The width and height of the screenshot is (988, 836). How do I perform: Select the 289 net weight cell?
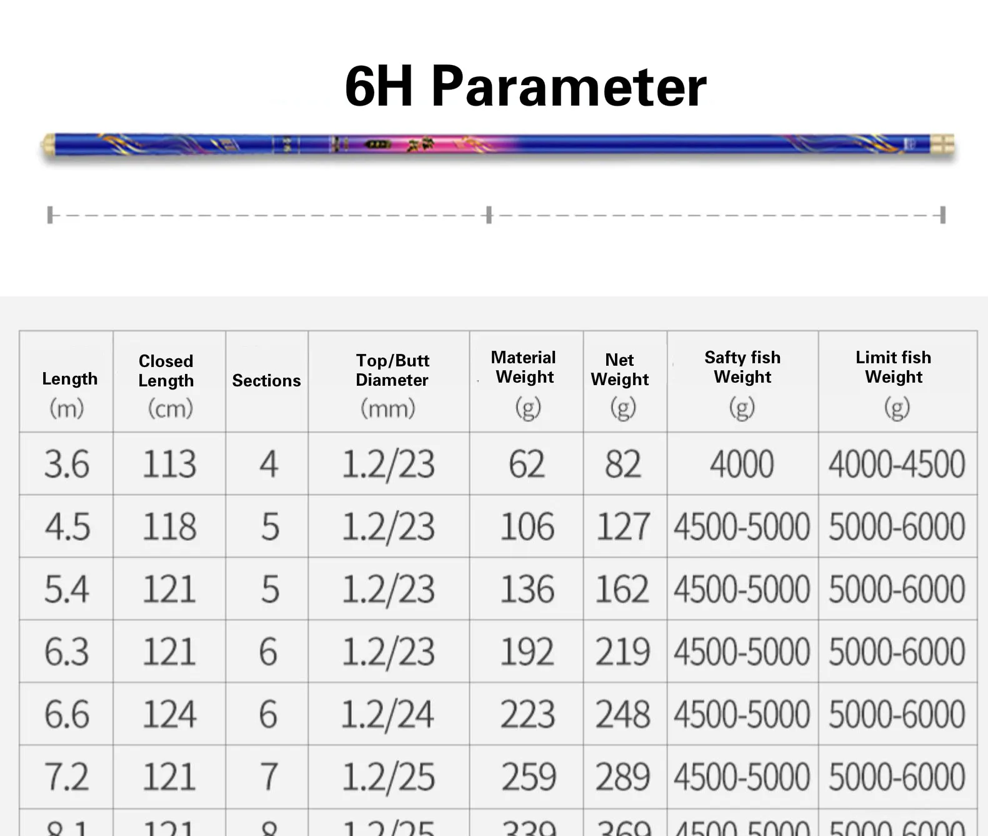(622, 777)
